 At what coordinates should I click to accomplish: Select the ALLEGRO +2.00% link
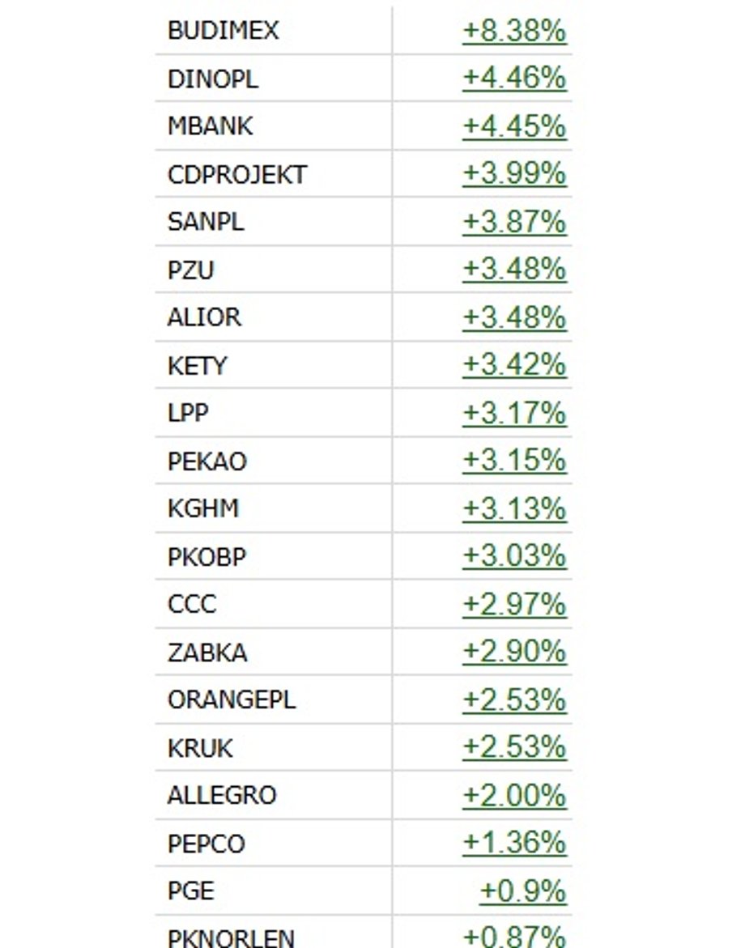(514, 794)
